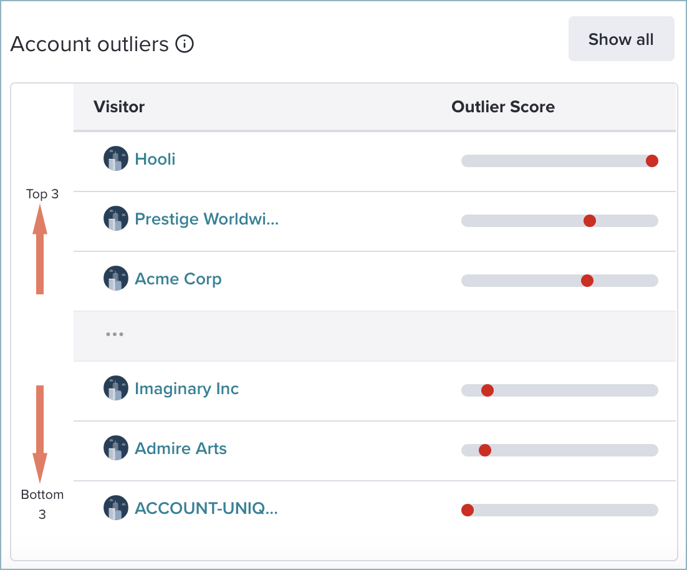Open the Admire Arts account link
This screenshot has width=687, height=570.
pyautogui.click(x=181, y=448)
